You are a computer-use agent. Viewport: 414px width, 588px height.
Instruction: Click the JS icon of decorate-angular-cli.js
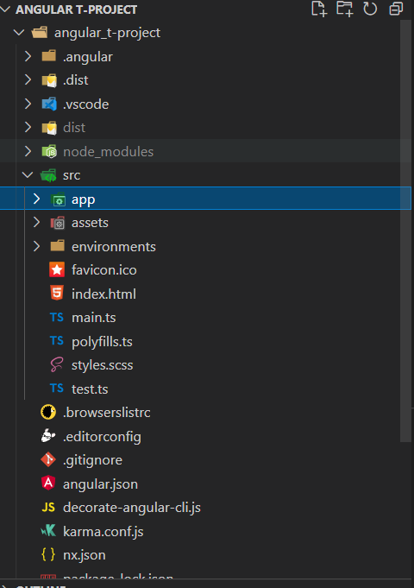pos(48,508)
